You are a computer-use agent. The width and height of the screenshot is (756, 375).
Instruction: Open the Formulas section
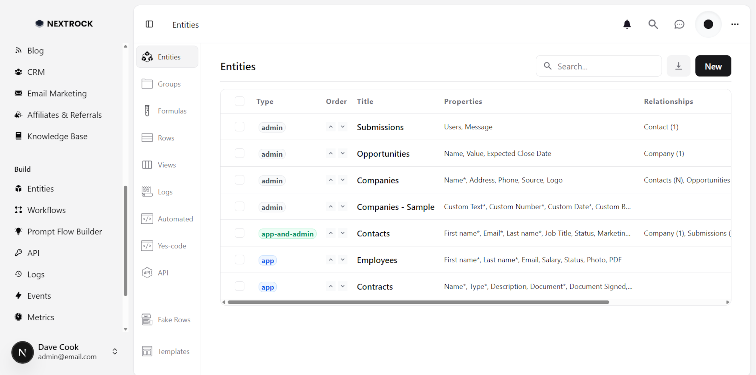147,111
